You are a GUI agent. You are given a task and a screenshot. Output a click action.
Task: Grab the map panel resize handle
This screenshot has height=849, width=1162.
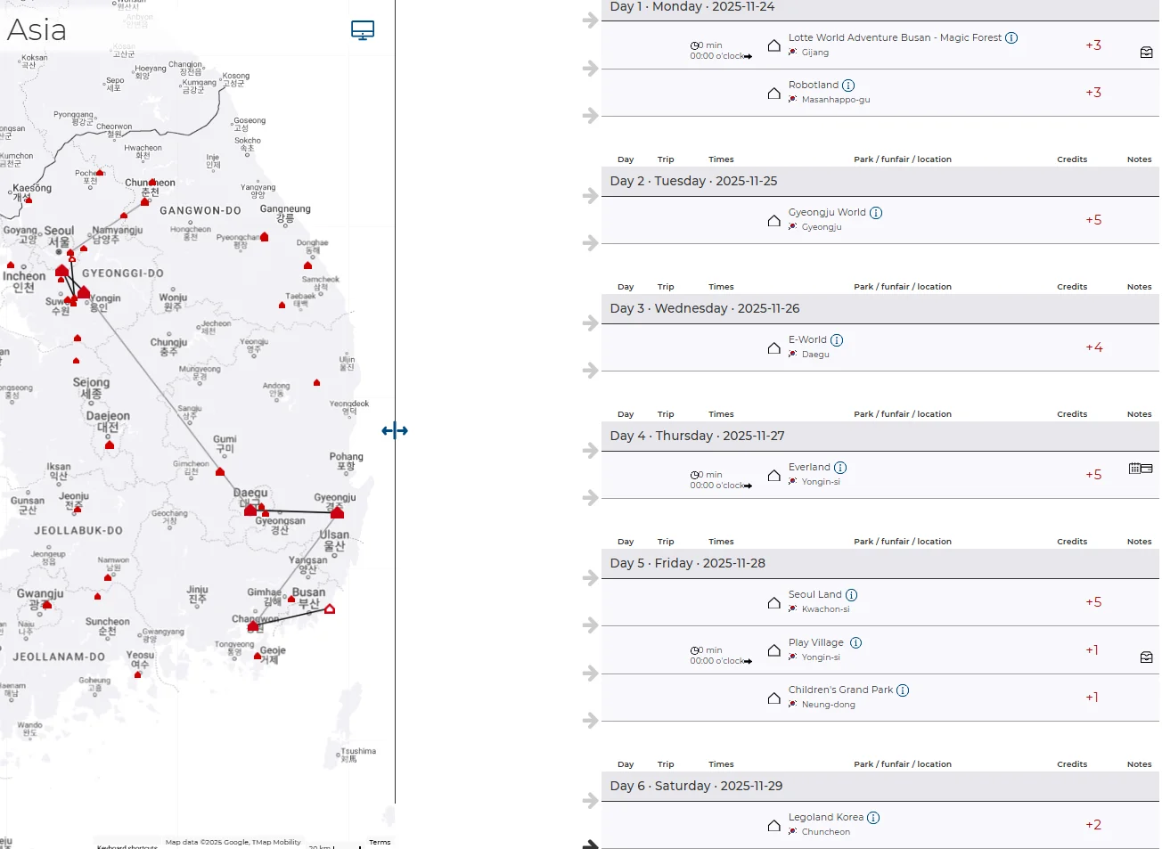coord(395,431)
